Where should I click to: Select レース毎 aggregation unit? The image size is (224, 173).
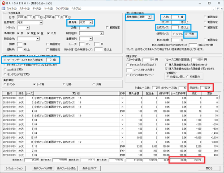34,84
